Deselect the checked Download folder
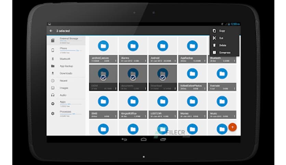The image size is (286, 165). click(x=162, y=78)
